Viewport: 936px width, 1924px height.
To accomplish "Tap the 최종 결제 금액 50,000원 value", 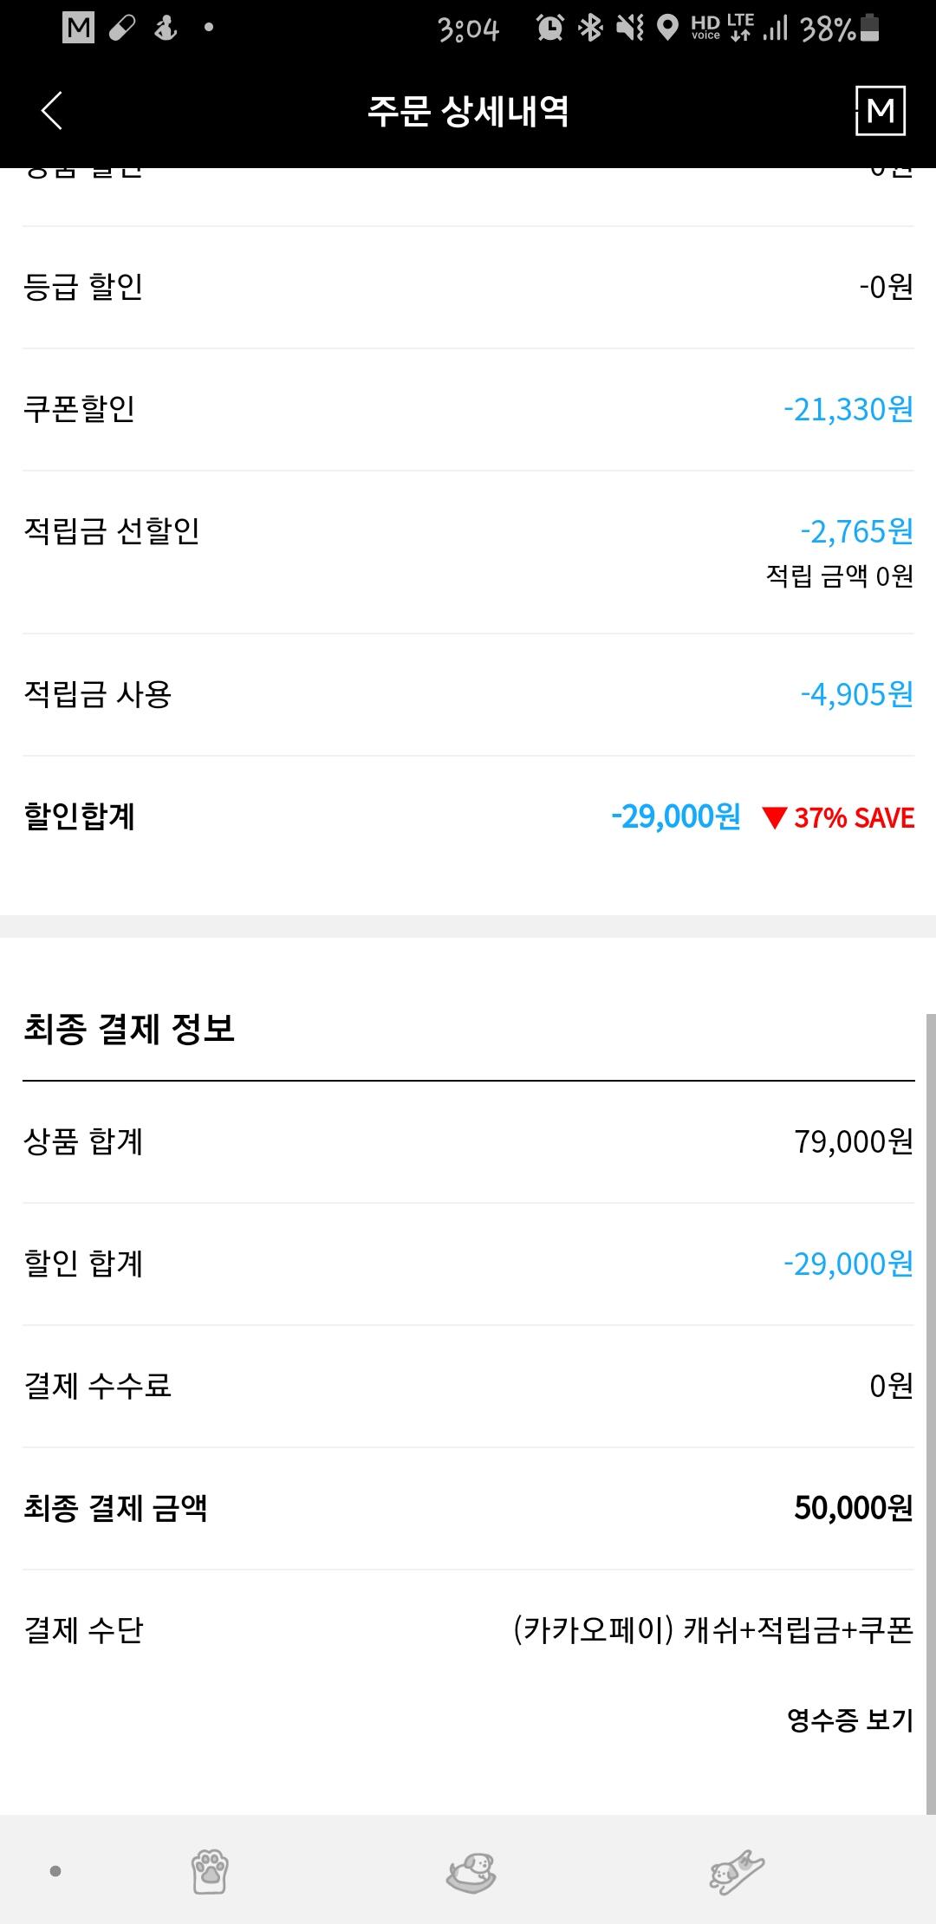I will click(853, 1508).
